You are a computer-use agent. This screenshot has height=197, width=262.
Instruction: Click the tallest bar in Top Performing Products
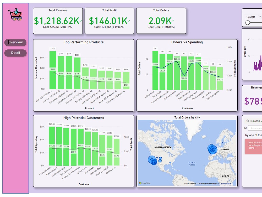(x=52, y=70)
